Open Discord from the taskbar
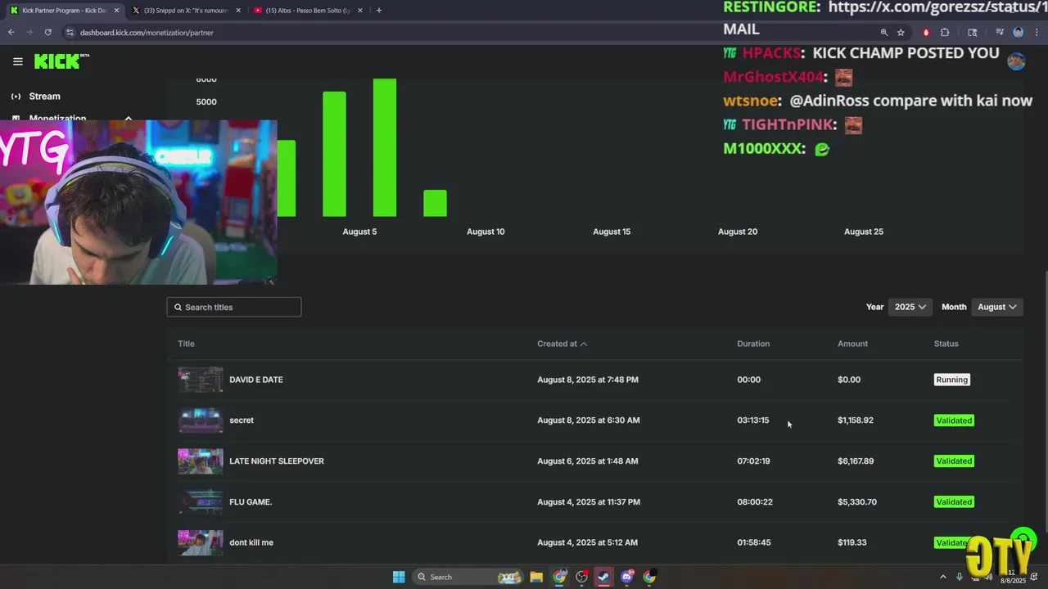 [627, 577]
